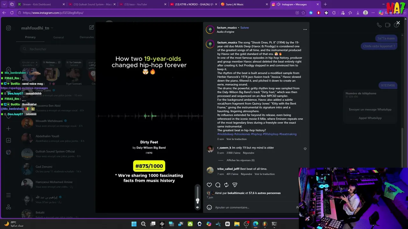Viewport: 408px width, 229px height.
Task: Open browser Settings and more menu
Action: point(373,13)
